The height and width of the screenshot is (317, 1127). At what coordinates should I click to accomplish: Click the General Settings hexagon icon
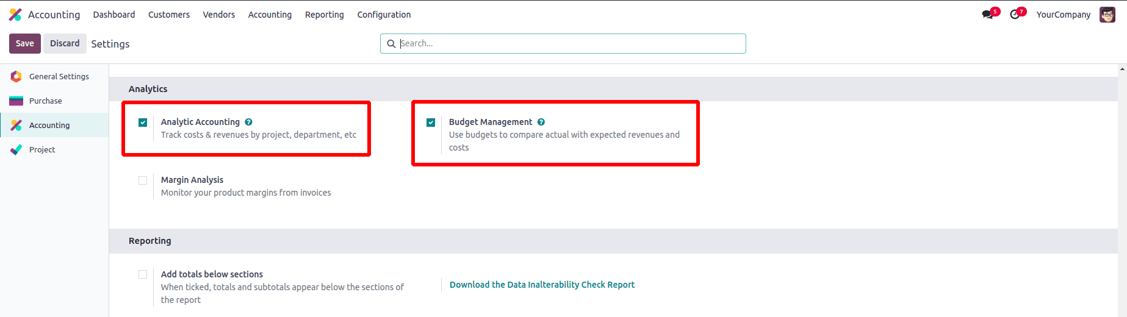16,76
